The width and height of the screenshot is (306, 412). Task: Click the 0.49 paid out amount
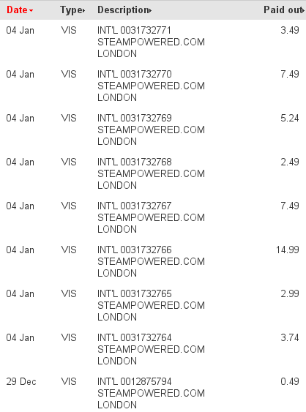click(x=290, y=381)
